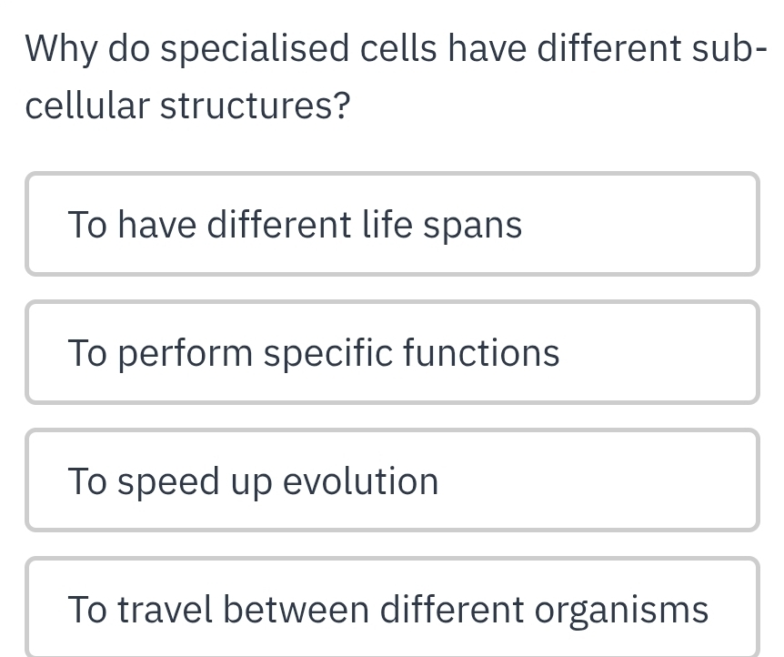This screenshot has width=784, height=657.
Task: Click the word 'different' in the fourth option
Action: point(452,610)
